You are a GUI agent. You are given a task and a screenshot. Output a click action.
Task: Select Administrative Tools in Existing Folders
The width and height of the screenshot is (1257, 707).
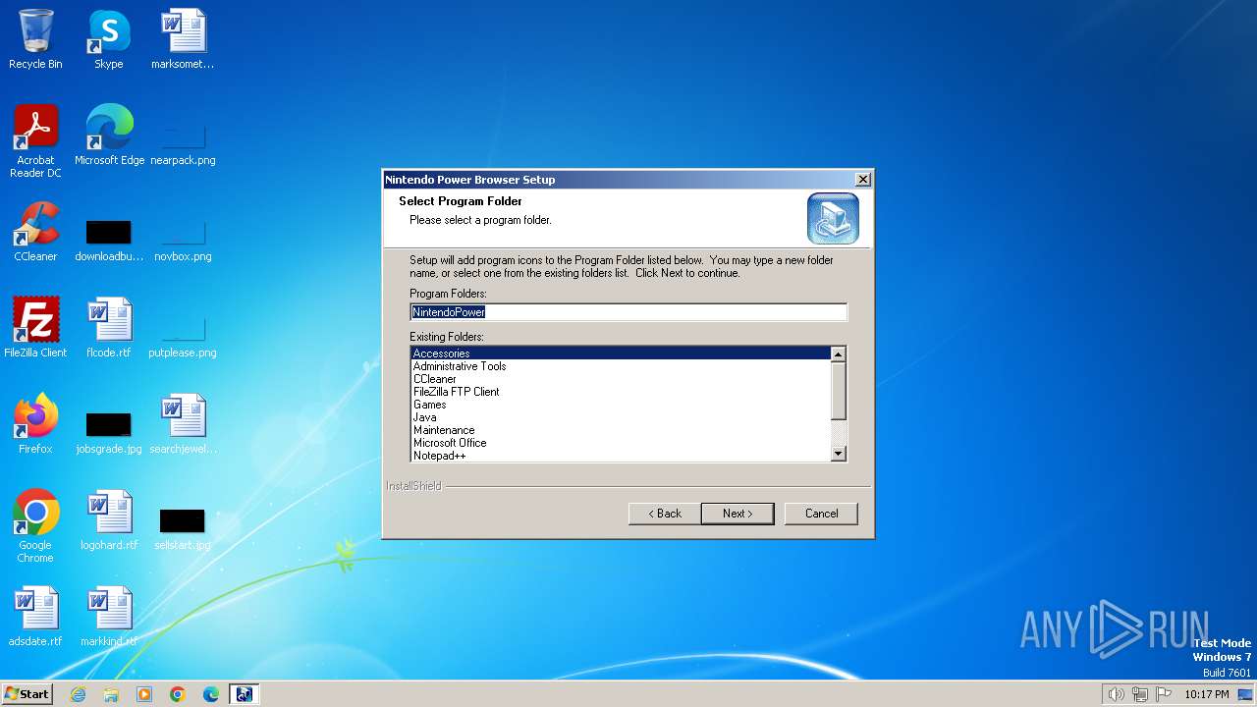coord(621,366)
